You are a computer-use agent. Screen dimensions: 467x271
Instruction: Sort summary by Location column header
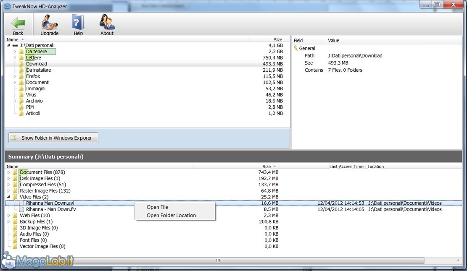click(414, 167)
